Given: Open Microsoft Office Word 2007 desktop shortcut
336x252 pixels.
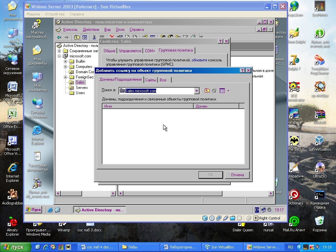Looking at the screenshot, I should point(12,94).
